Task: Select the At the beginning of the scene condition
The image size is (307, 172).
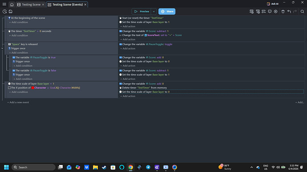Action: click(x=27, y=18)
